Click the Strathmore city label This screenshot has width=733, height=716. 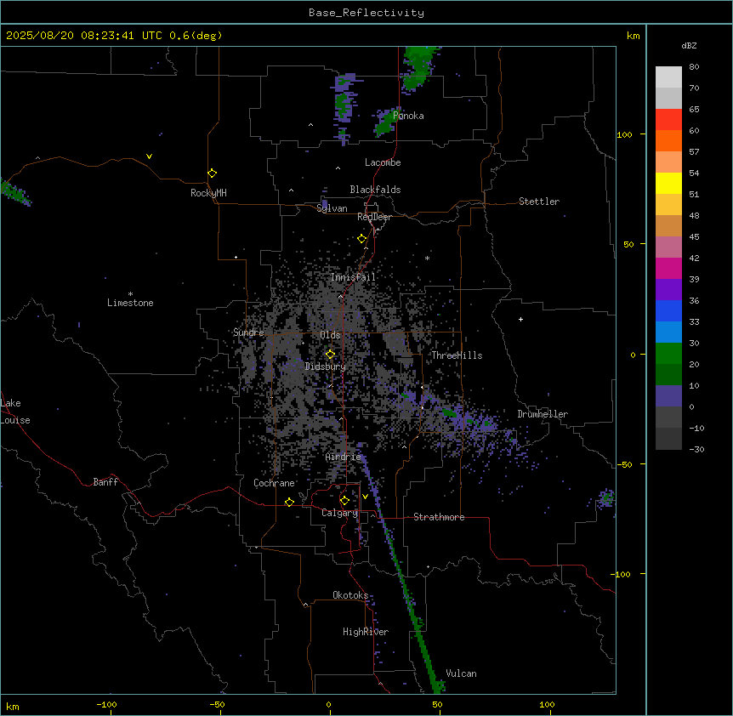(439, 517)
